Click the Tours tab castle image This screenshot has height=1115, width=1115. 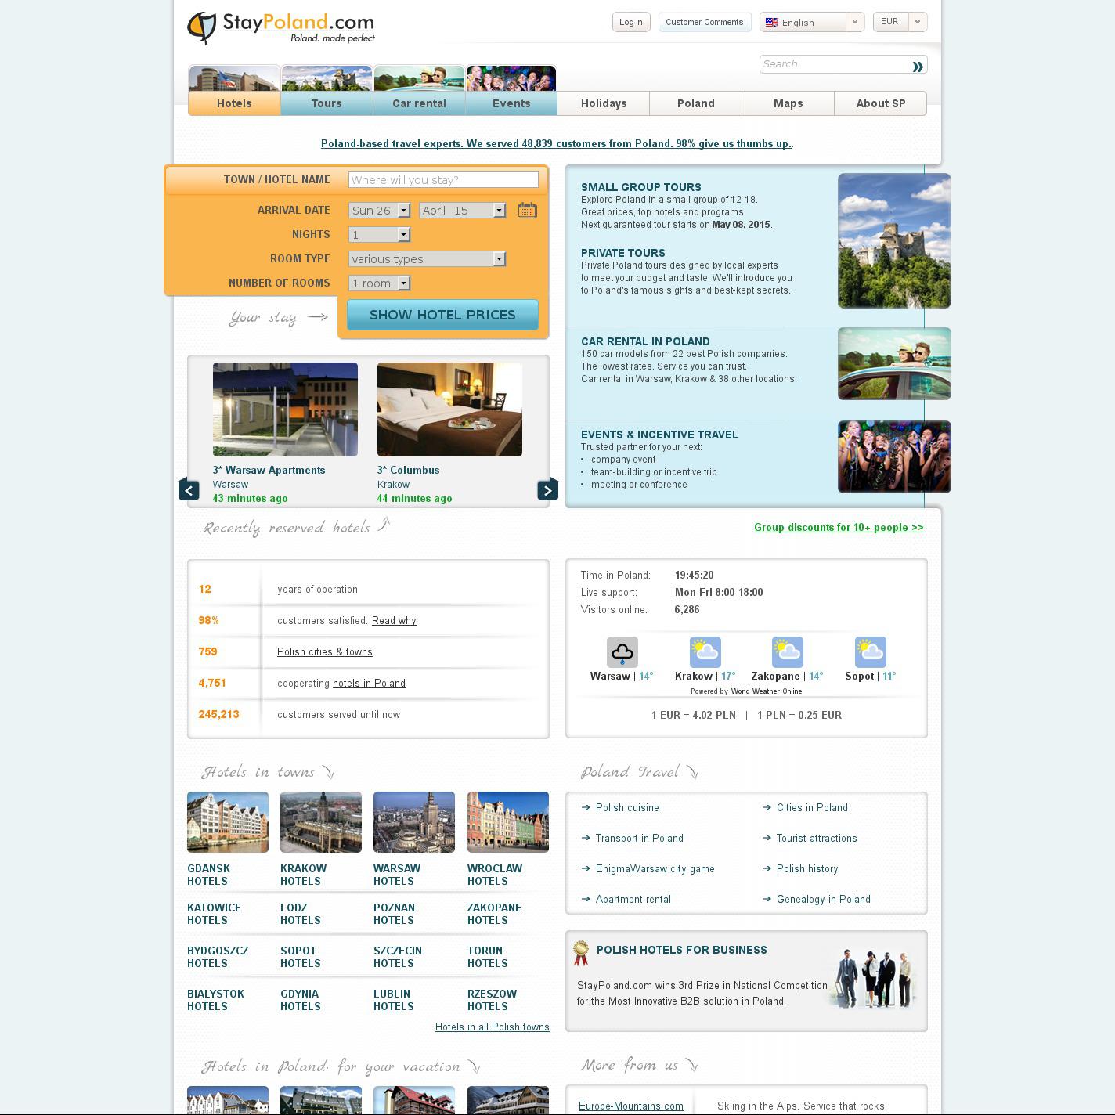(x=327, y=78)
